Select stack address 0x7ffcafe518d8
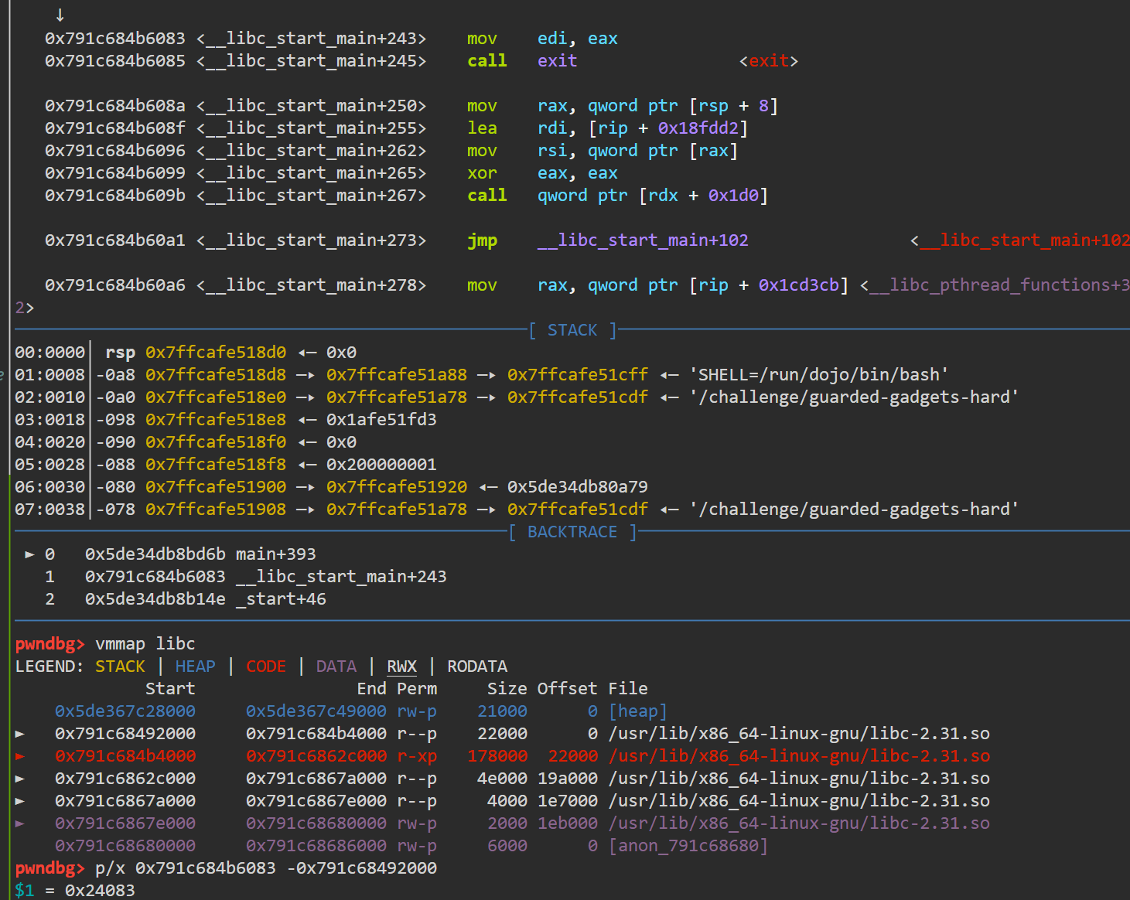Screen dimensions: 1130x900 (216, 375)
